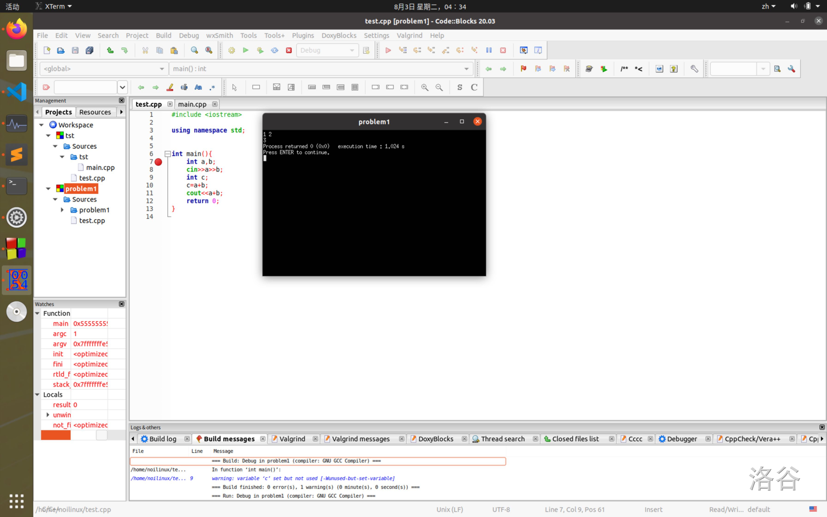
Task: Collapse the Function watches group
Action: pos(37,313)
